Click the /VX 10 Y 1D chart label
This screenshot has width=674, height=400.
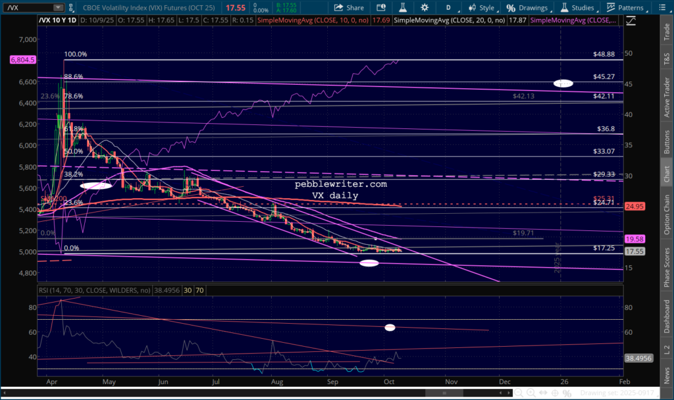[x=58, y=20]
